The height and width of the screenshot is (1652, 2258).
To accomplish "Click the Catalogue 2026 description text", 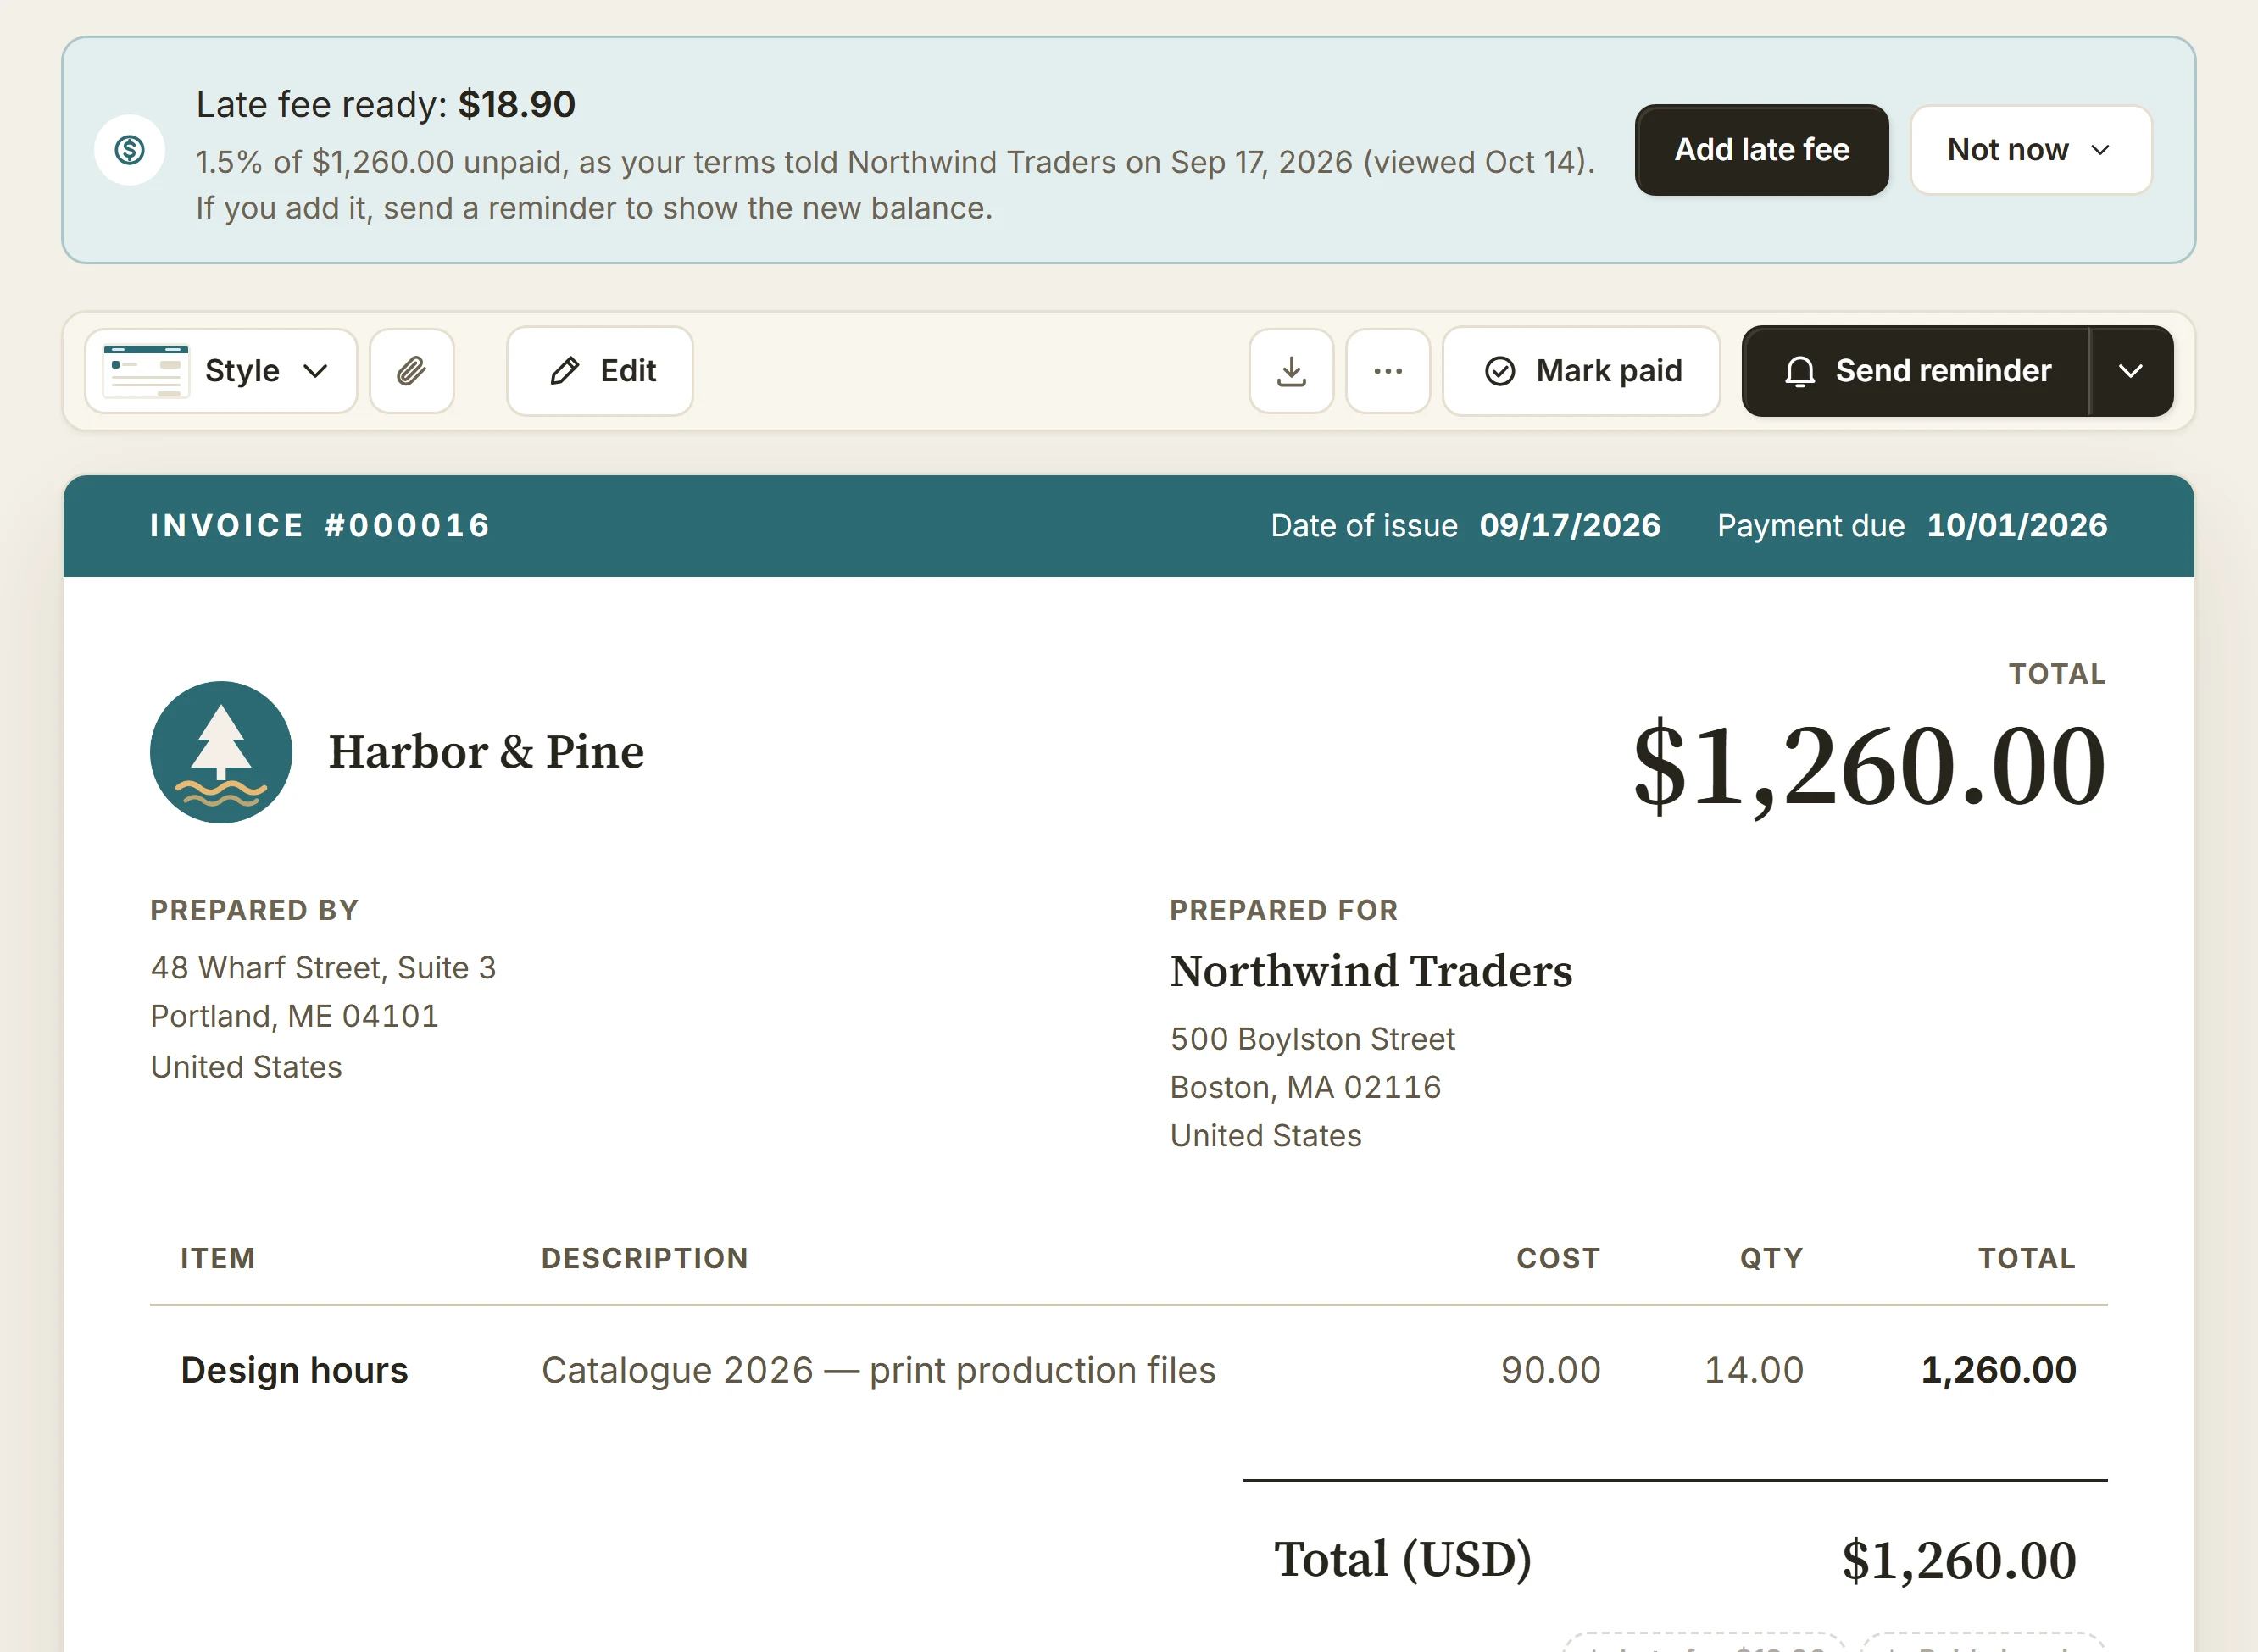I will coord(878,1370).
